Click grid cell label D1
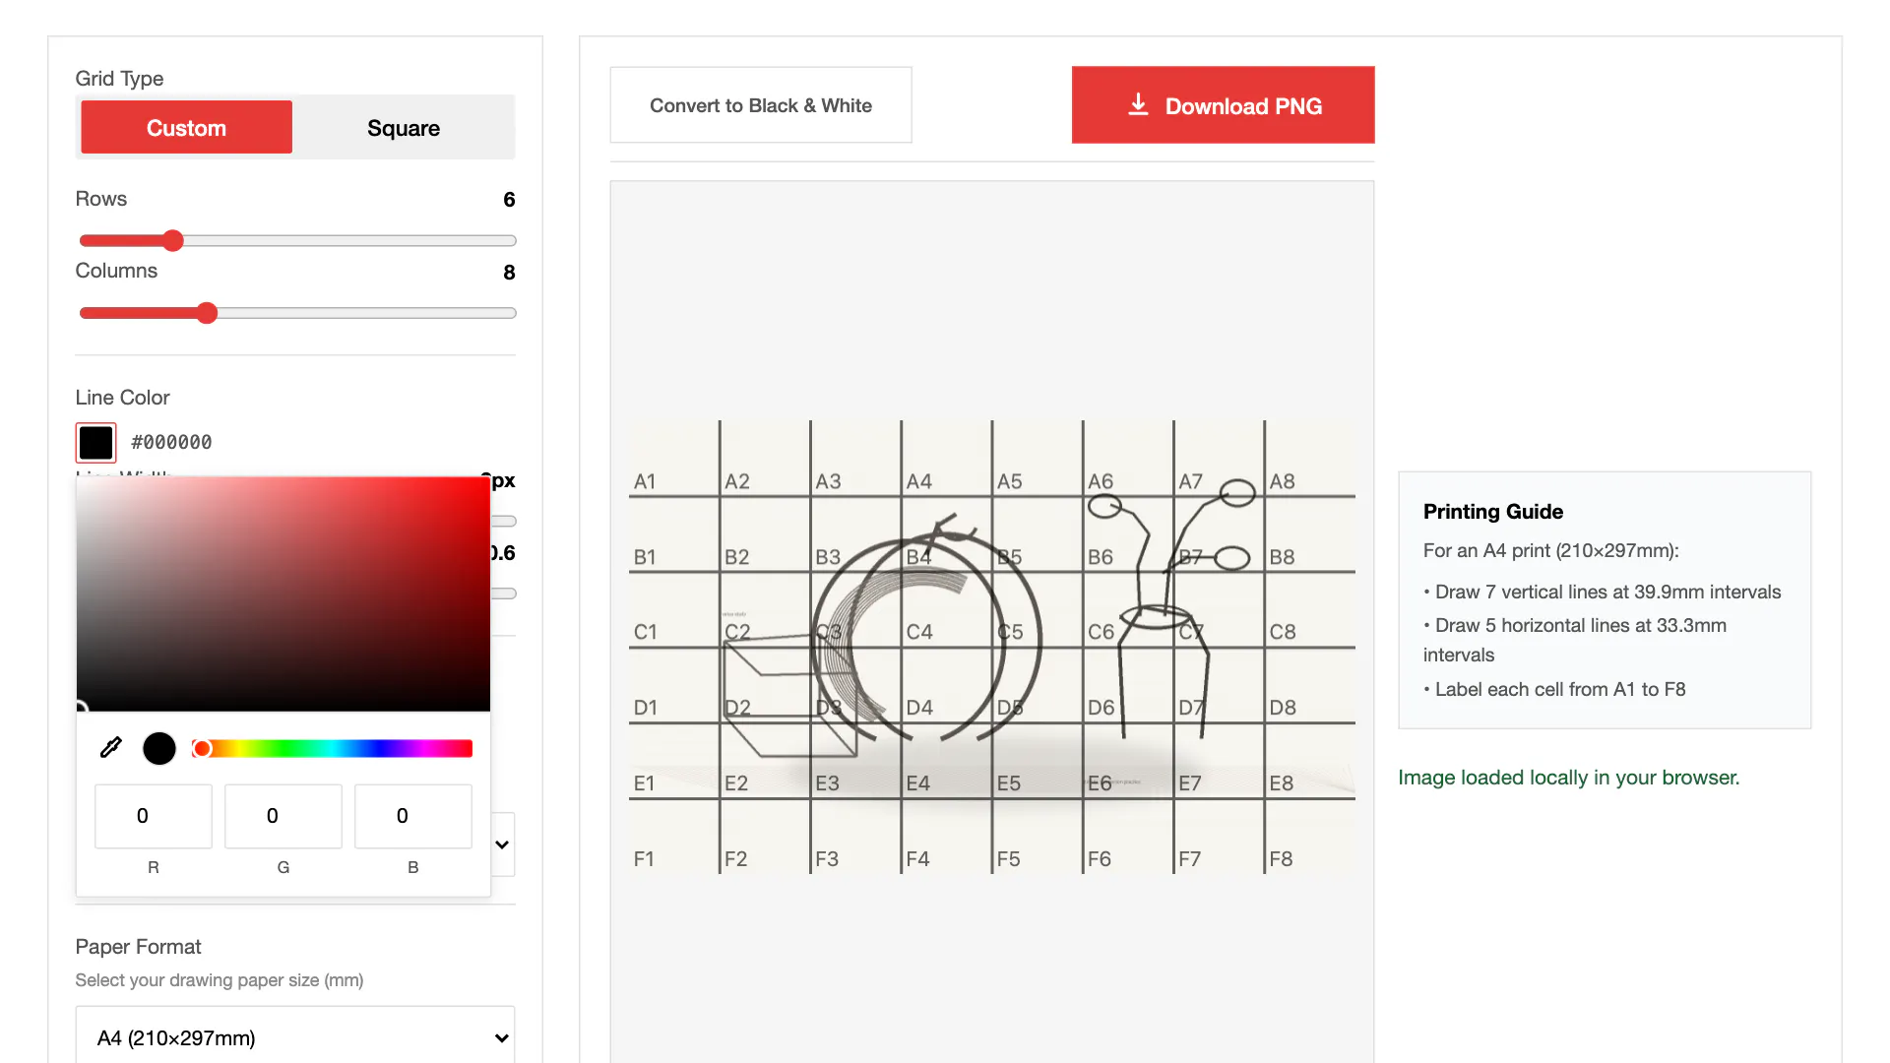 tap(646, 708)
